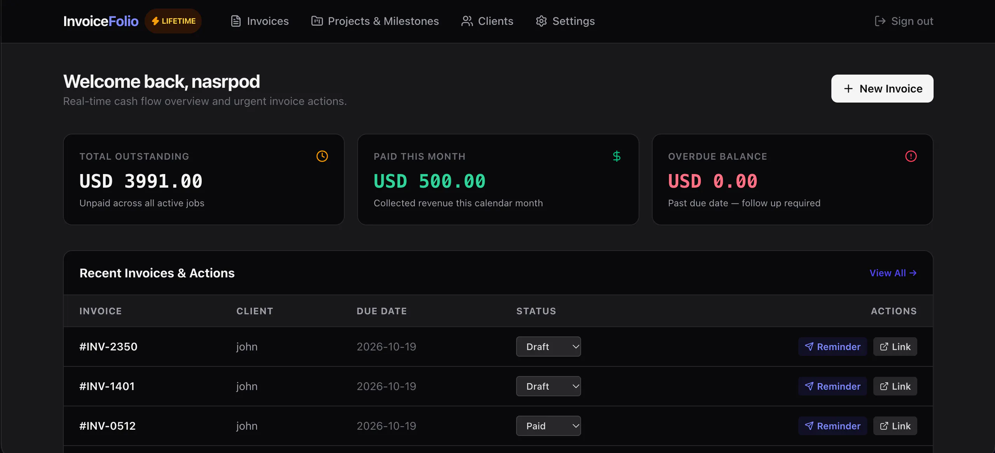Click the View All link

pyautogui.click(x=893, y=273)
